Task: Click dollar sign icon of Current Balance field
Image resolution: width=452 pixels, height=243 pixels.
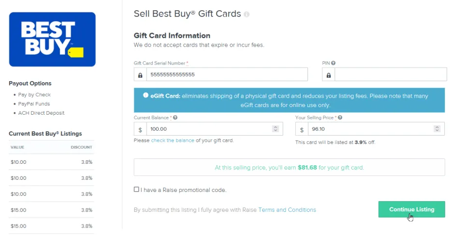Action: (140, 129)
